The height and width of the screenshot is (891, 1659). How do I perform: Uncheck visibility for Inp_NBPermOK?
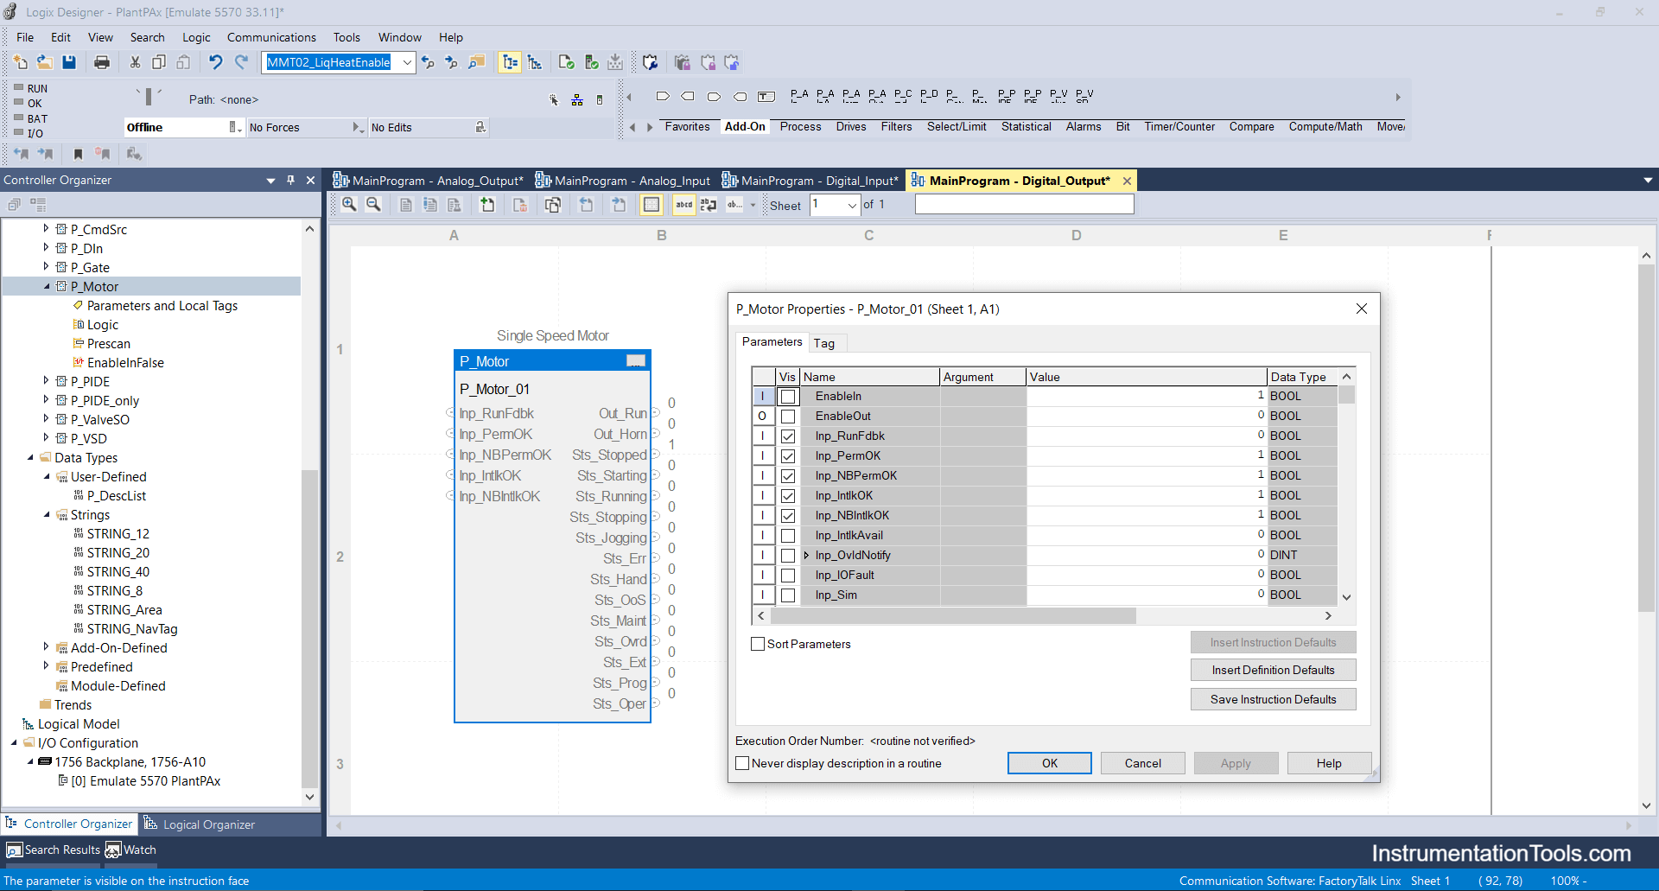[x=788, y=476]
